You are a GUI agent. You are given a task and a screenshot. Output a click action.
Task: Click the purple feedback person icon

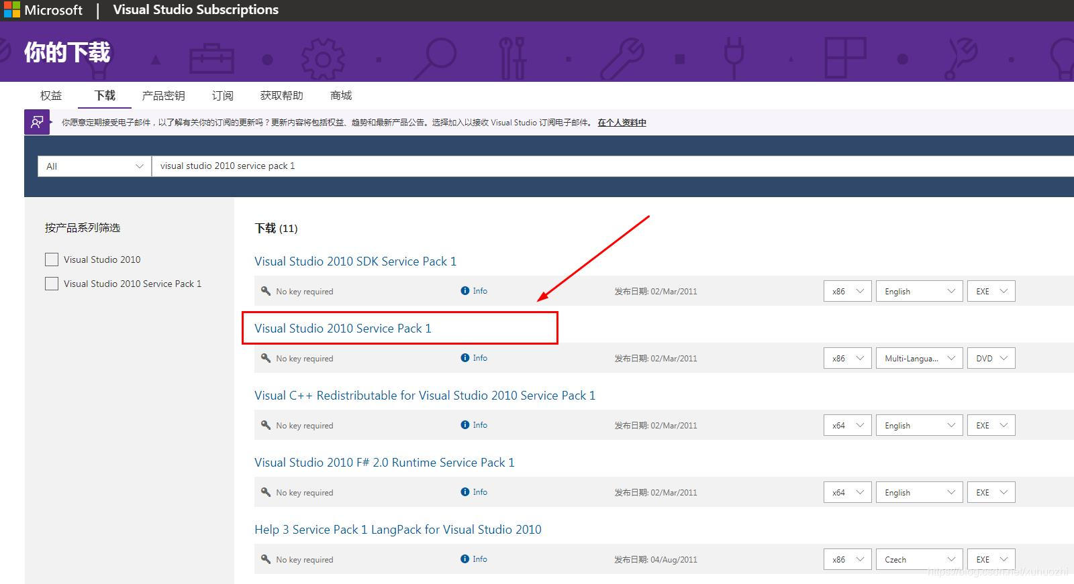[x=37, y=122]
